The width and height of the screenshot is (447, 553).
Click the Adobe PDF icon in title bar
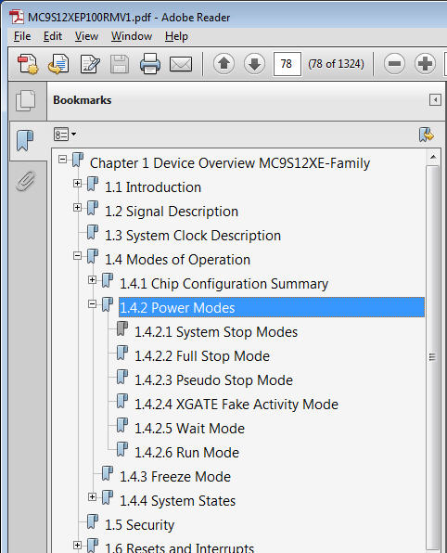pos(17,17)
